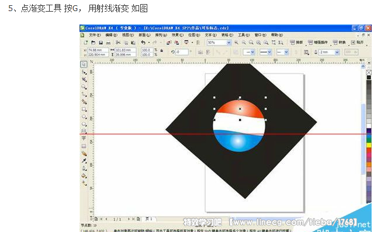Select the Outline pen tool

point(84,168)
